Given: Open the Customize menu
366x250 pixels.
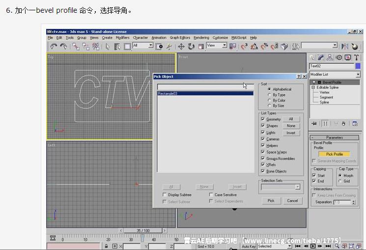Looking at the screenshot, I should 220,38.
